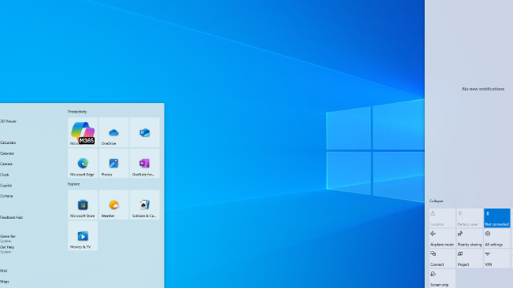
Task: Toggle Nearby sharing quick action
Action: click(x=470, y=238)
